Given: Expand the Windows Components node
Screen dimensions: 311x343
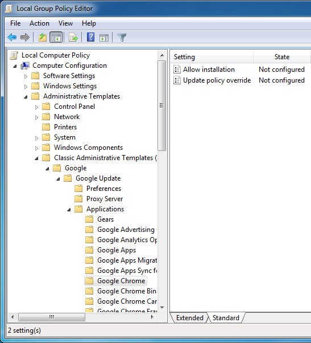Looking at the screenshot, I should coord(36,148).
